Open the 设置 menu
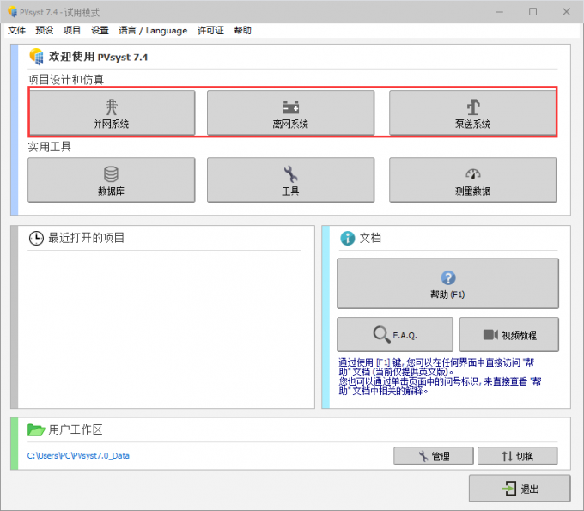This screenshot has width=584, height=511. coord(100,31)
